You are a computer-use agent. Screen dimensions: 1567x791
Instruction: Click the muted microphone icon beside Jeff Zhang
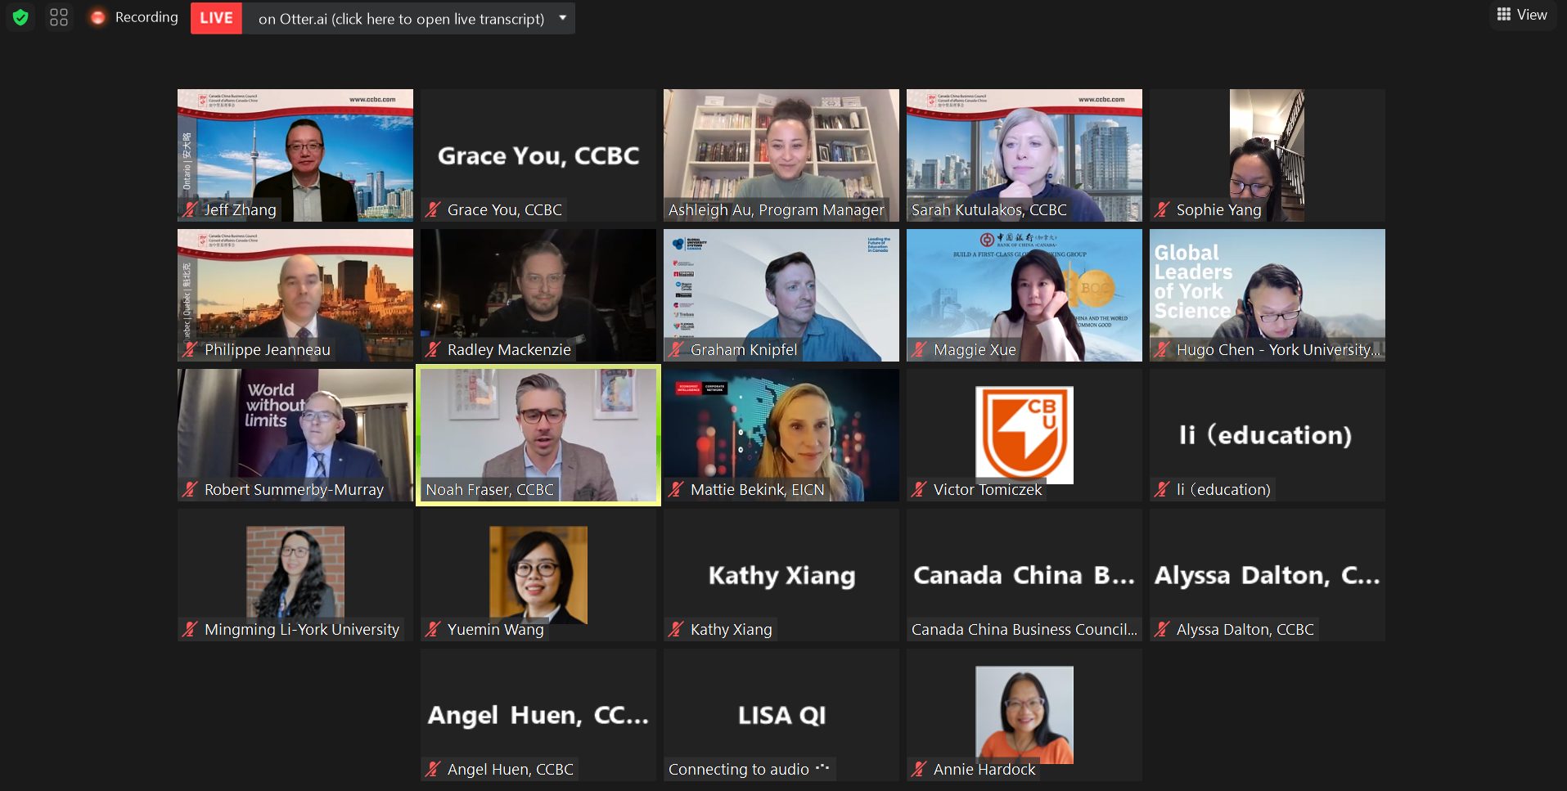click(x=190, y=209)
